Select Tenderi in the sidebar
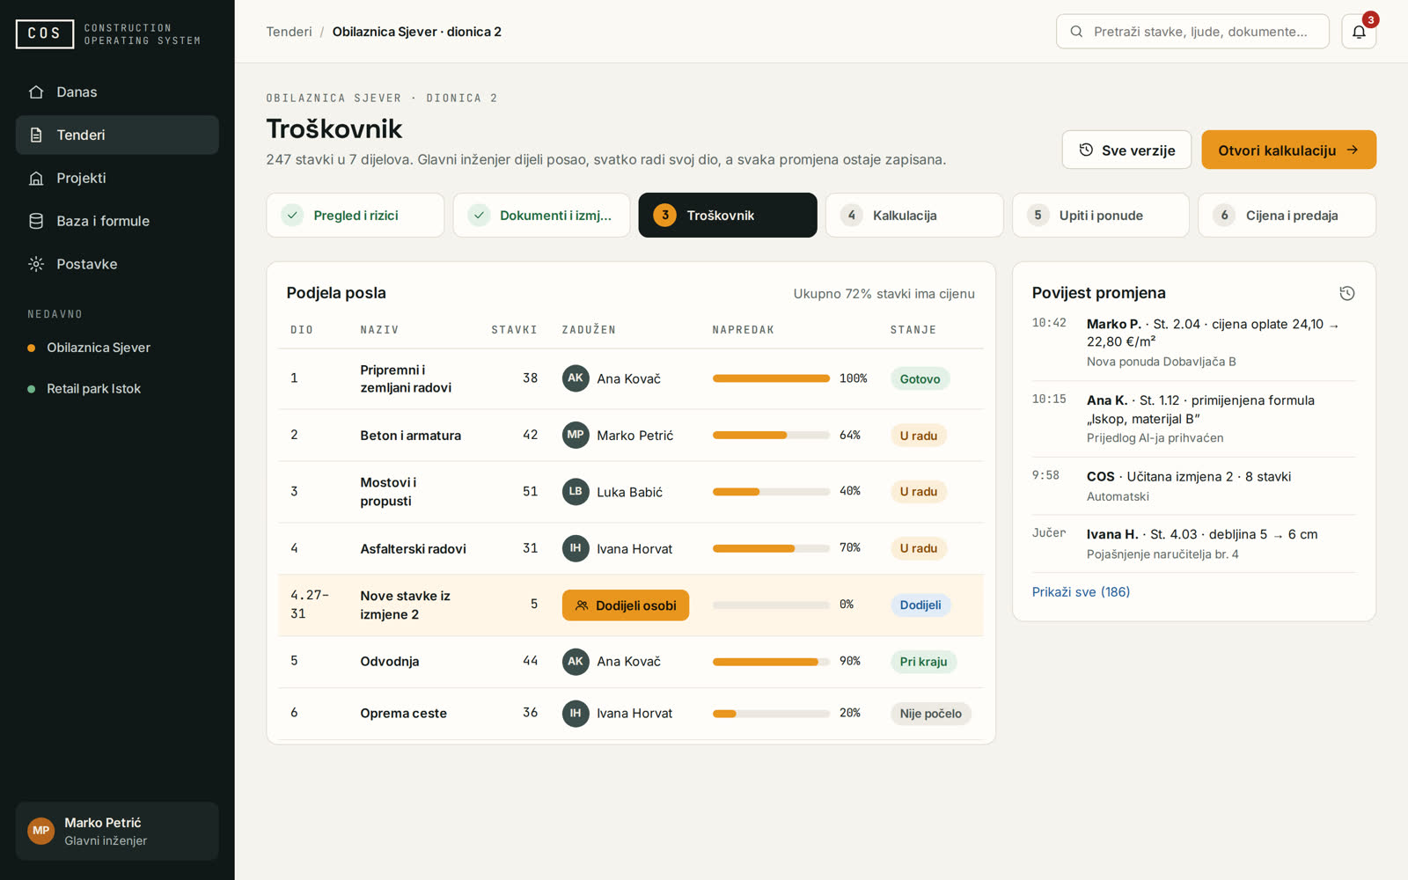 (x=117, y=135)
